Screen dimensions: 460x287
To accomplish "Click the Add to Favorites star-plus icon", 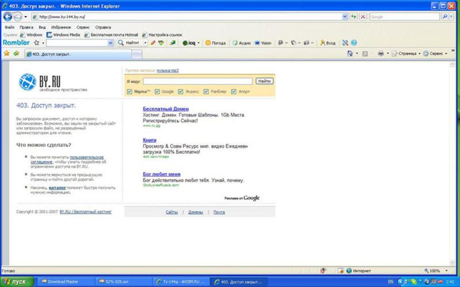I will pyautogui.click(x=17, y=53).
